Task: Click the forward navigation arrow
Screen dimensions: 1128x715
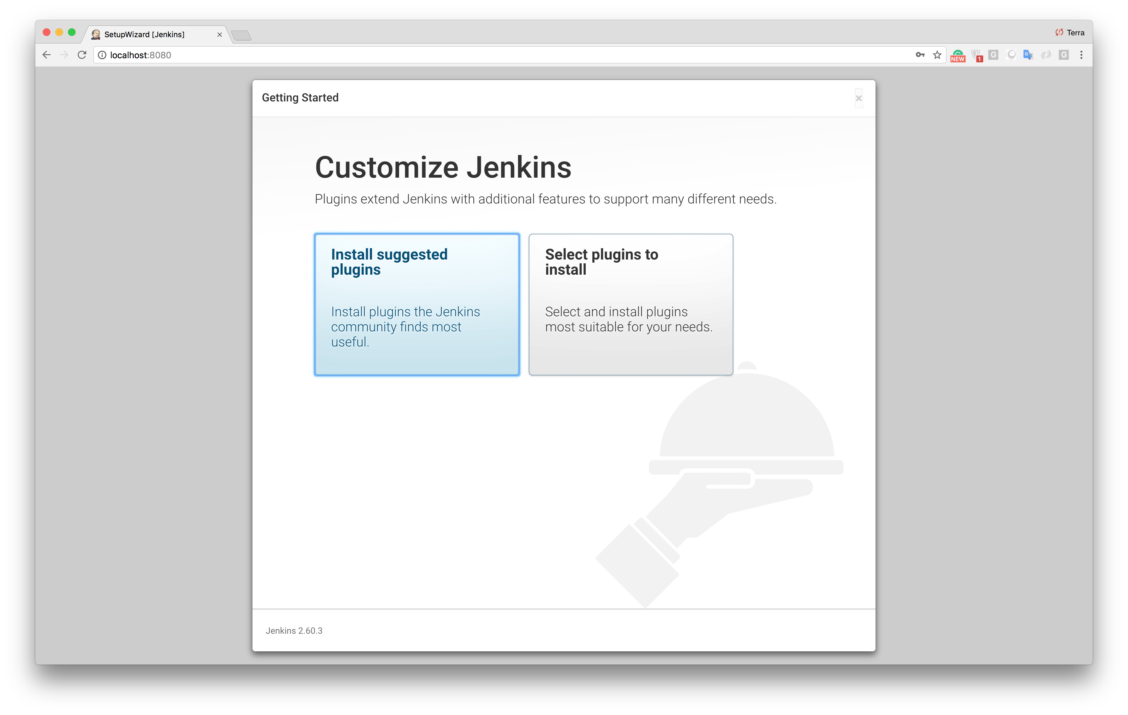Action: click(x=64, y=55)
